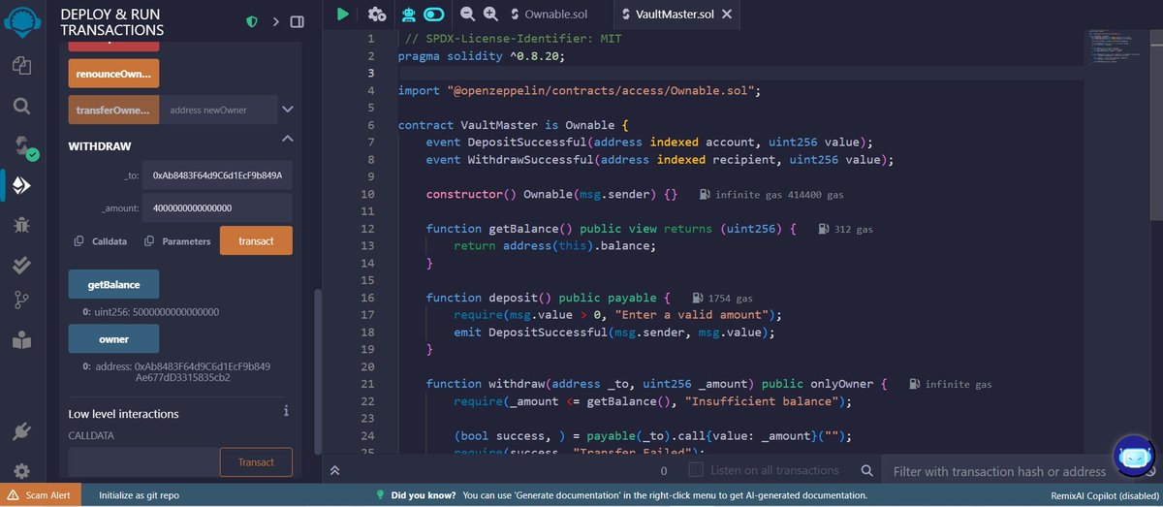
Task: Collapse the WITHDRAW function section
Action: click(287, 141)
